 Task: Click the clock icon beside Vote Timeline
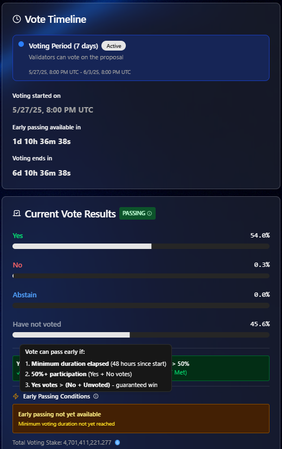pyautogui.click(x=17, y=19)
